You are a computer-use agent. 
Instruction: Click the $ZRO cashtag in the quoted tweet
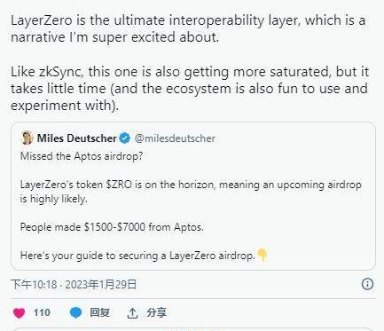click(x=119, y=185)
